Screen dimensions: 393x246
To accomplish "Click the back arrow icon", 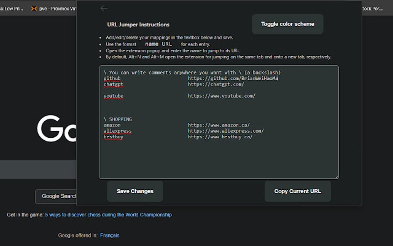I will coord(104,8).
